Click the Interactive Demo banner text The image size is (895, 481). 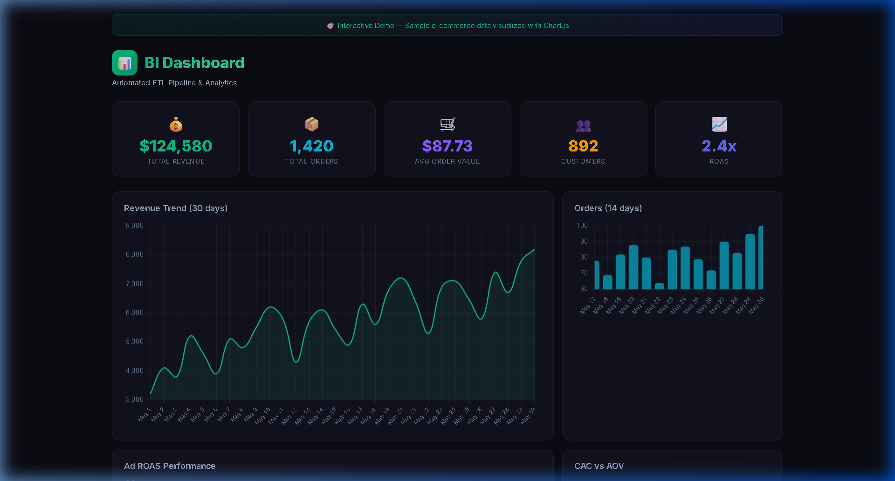[x=453, y=26]
